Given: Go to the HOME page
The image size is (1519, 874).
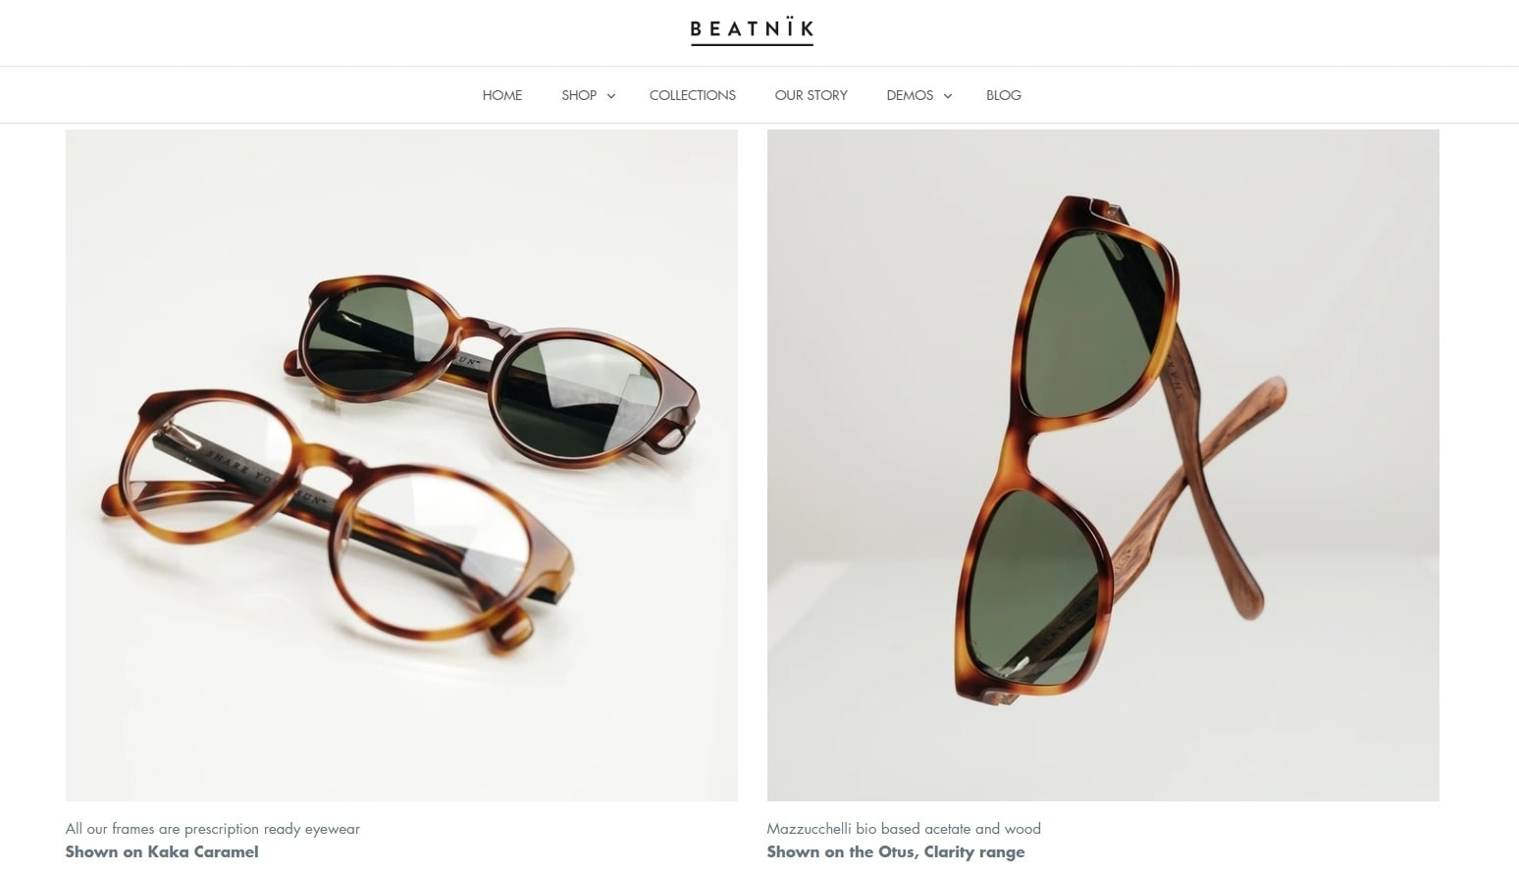Looking at the screenshot, I should tap(502, 95).
